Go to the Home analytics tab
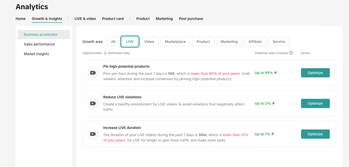 [21, 19]
